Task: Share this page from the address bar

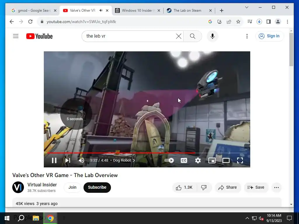Action: click(x=229, y=22)
